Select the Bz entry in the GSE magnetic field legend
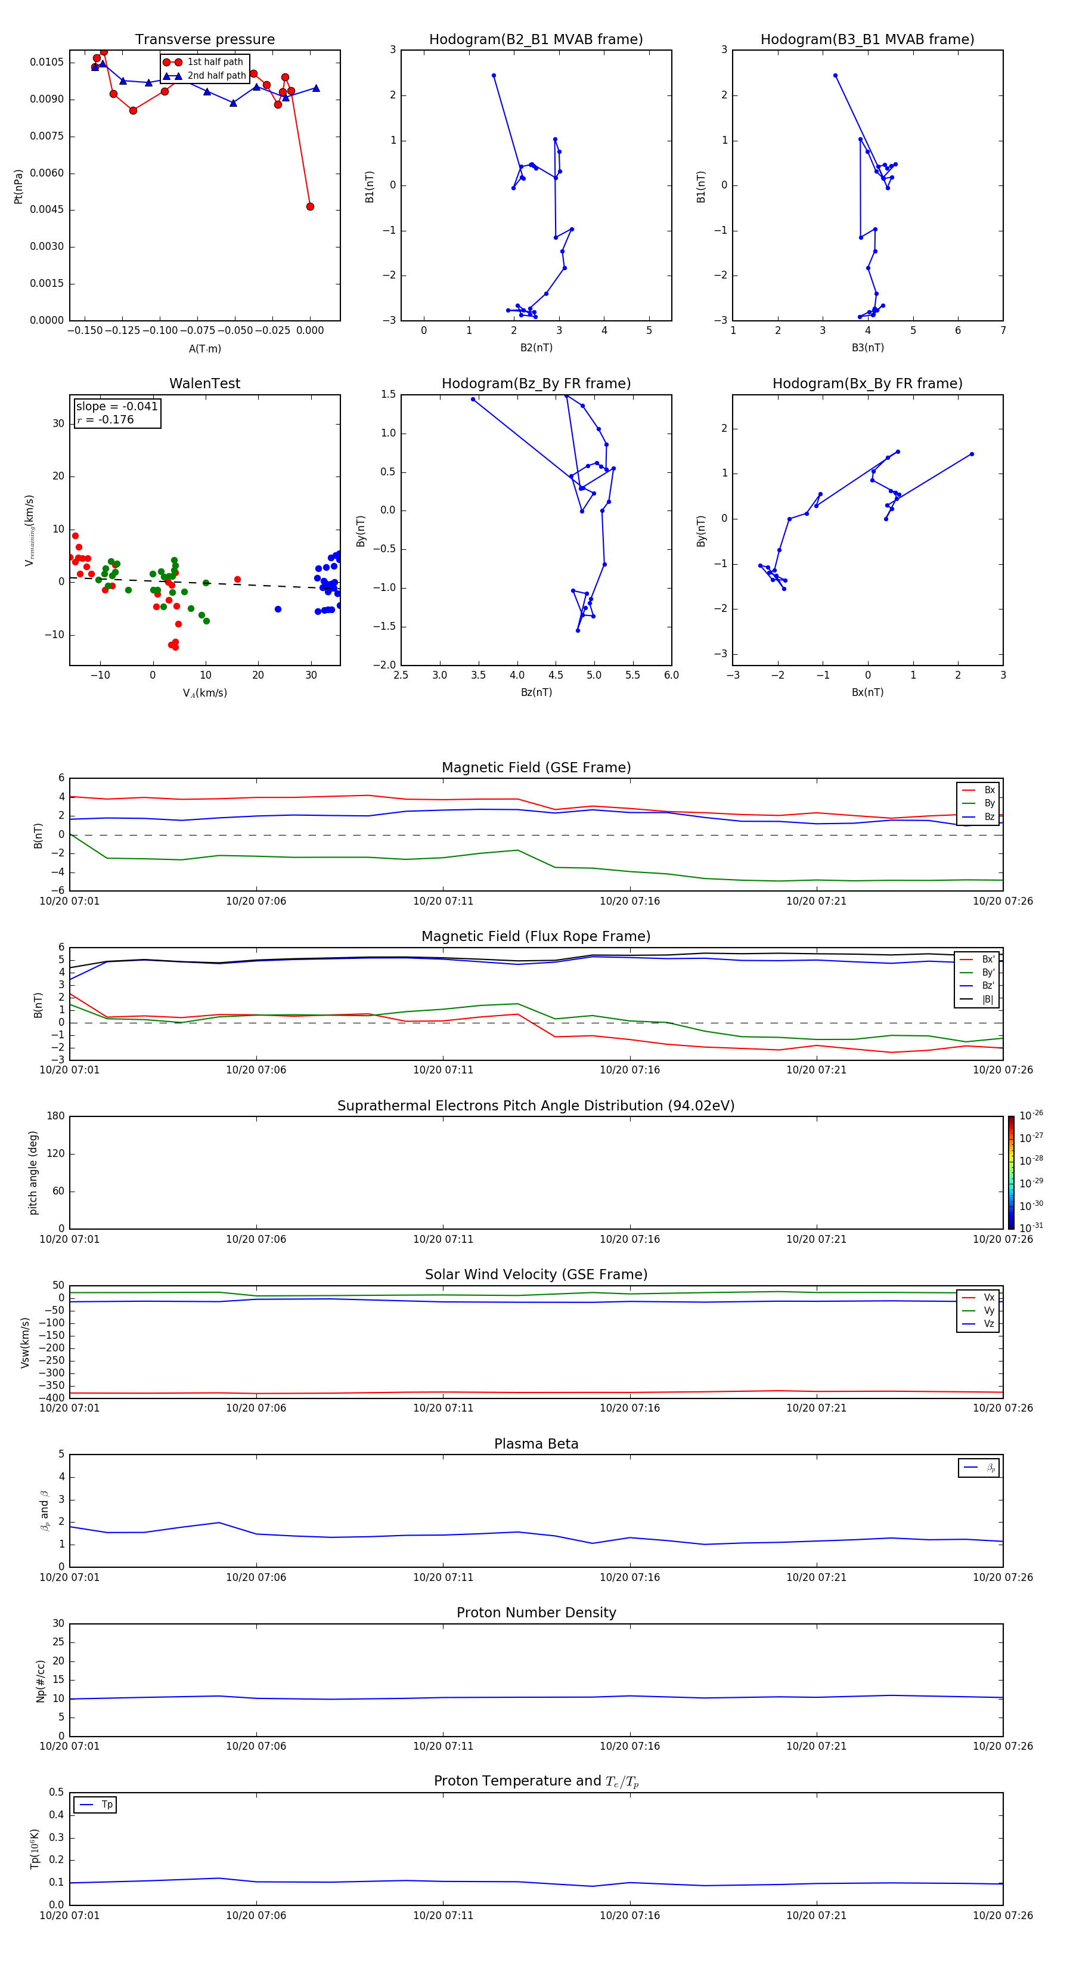The height and width of the screenshot is (1968, 1073). point(978,816)
